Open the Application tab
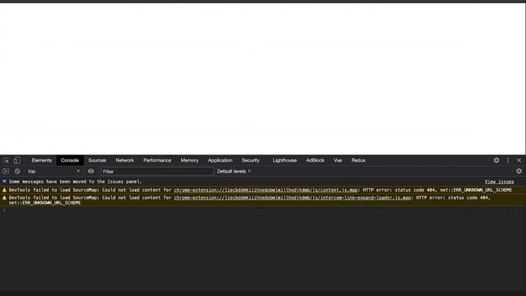This screenshot has width=526, height=296. click(219, 160)
